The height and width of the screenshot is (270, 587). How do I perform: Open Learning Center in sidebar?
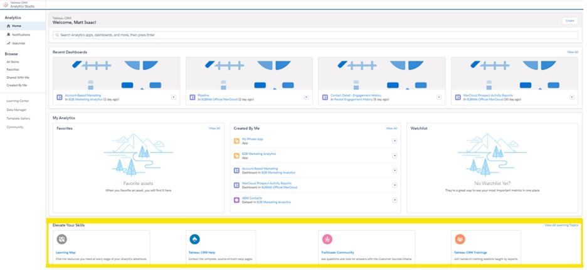coord(18,101)
